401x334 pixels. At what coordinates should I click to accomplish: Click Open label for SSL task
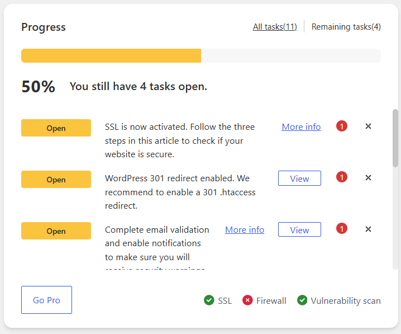(x=56, y=128)
